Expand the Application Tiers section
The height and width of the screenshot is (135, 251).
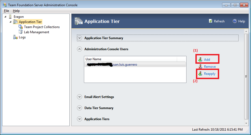(79, 119)
